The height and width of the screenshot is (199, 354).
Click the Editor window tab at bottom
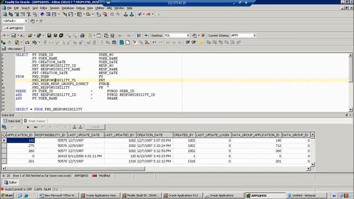click(x=11, y=182)
